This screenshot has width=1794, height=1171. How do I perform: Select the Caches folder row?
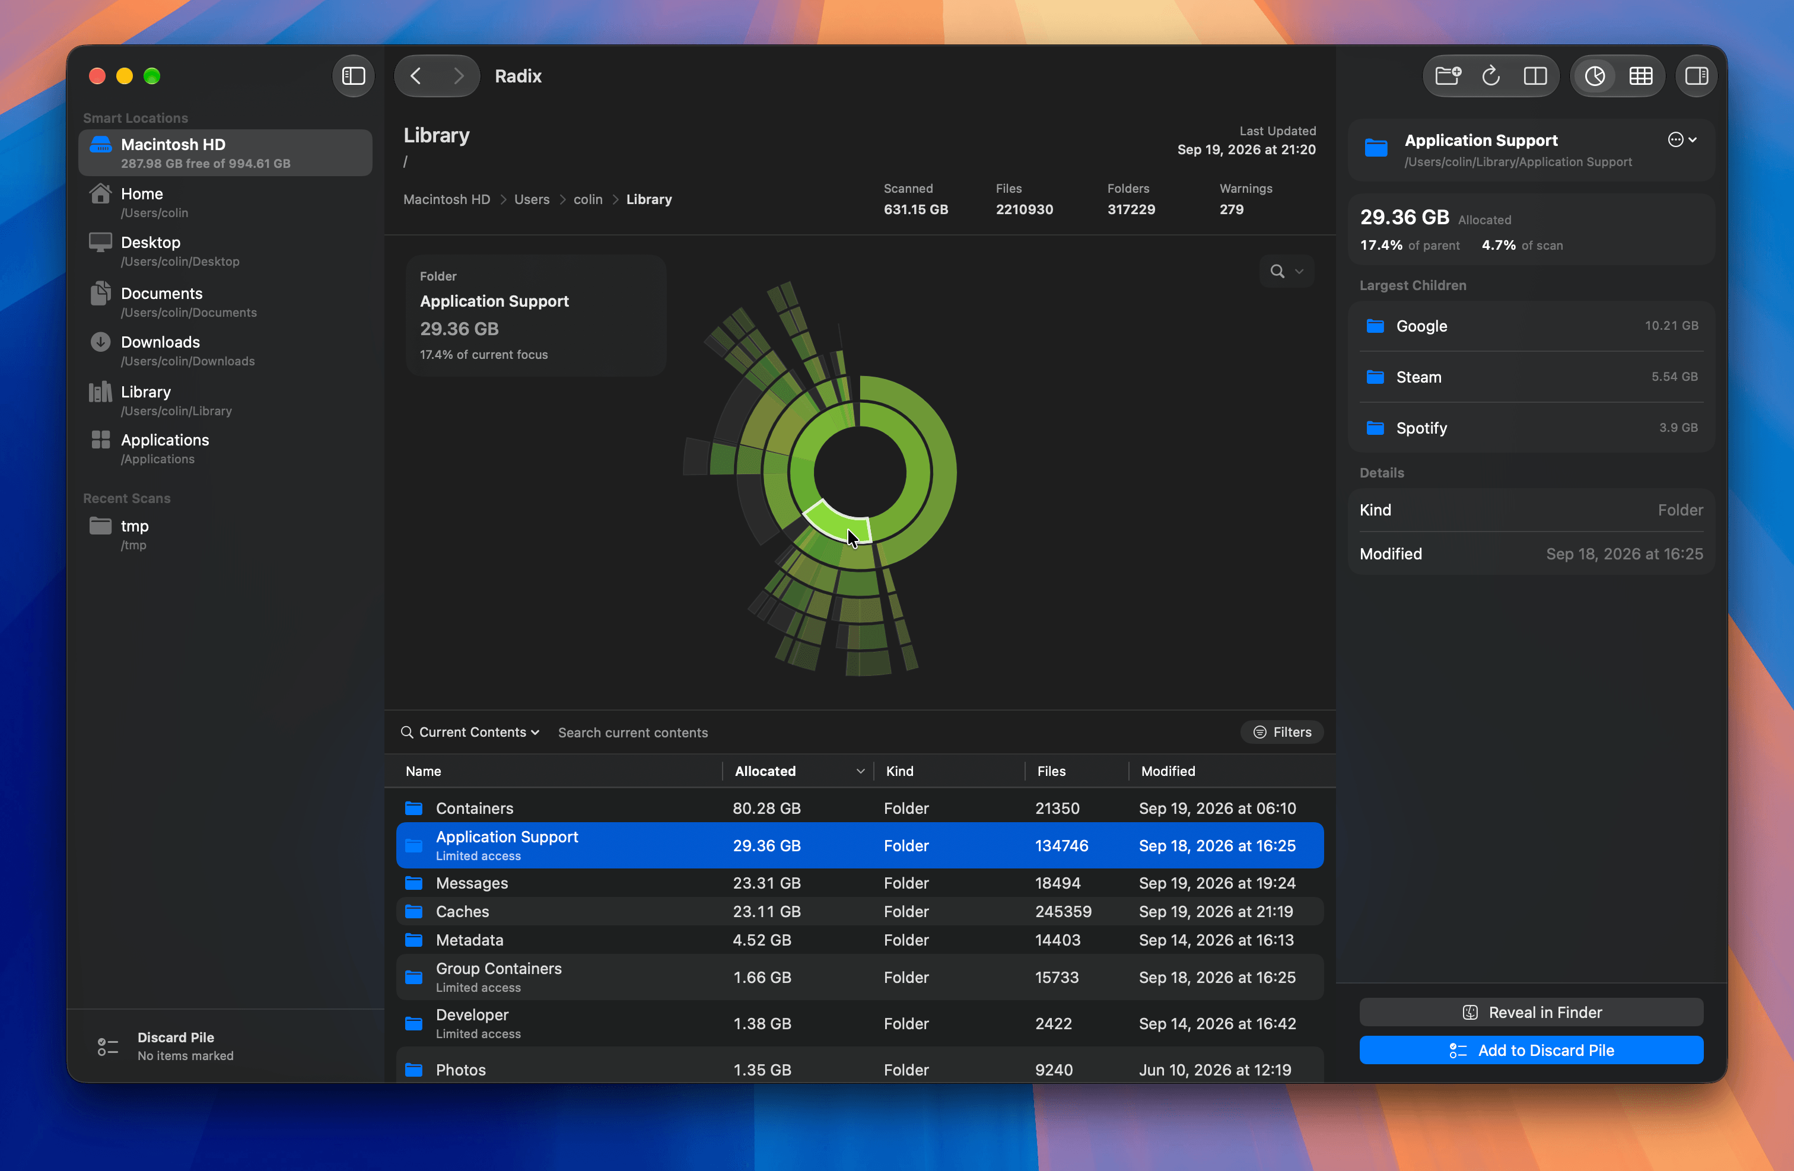[x=860, y=911]
